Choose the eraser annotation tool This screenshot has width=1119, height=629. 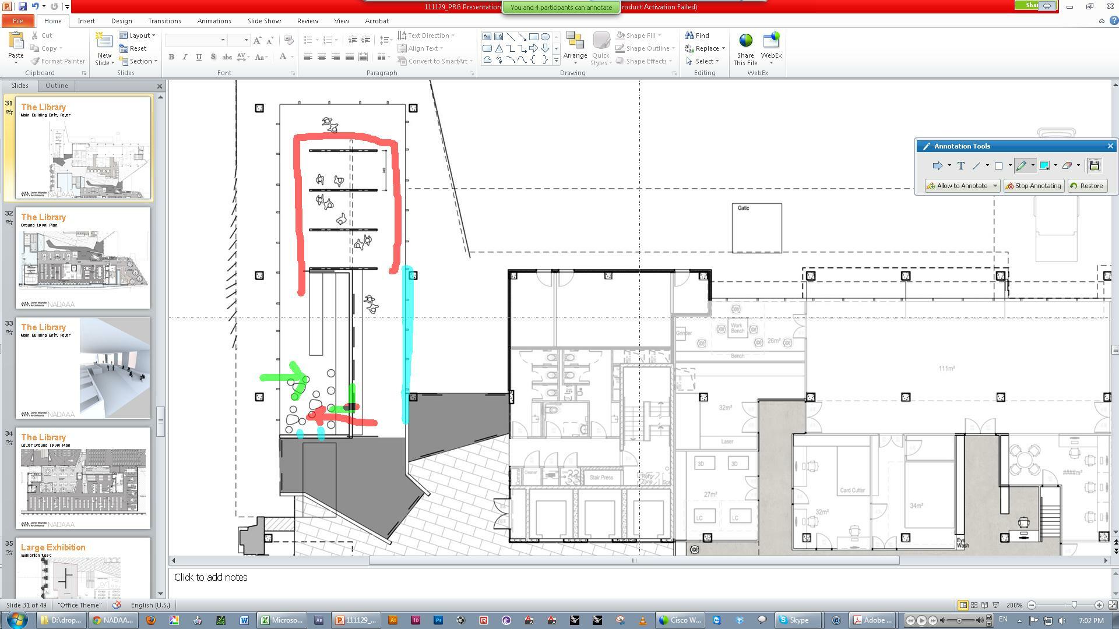coord(1067,166)
